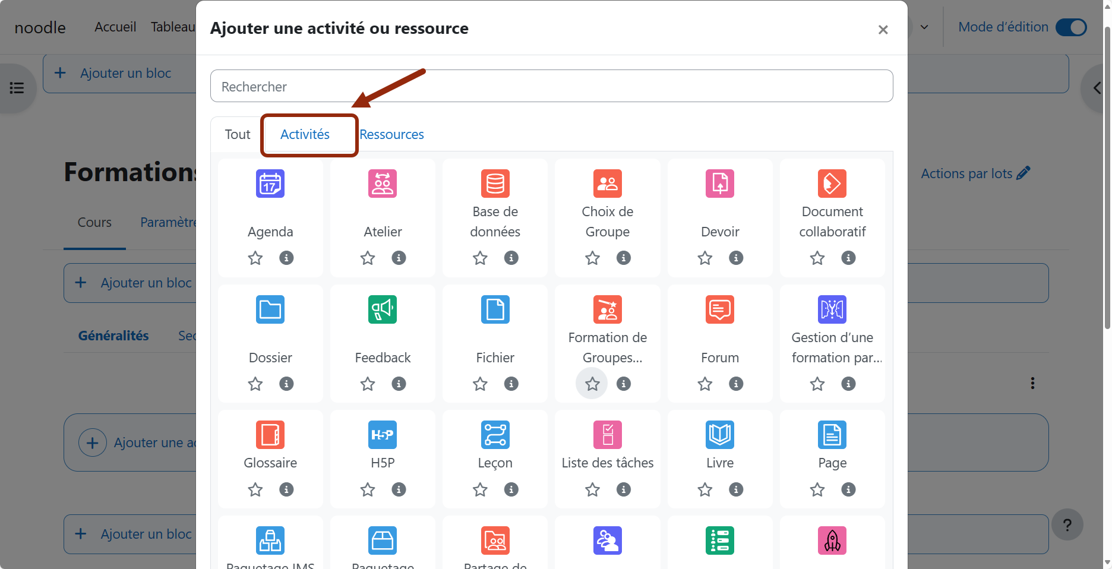Screen dimensions: 1112x569
Task: Show info for H5P activity
Action: coord(399,489)
